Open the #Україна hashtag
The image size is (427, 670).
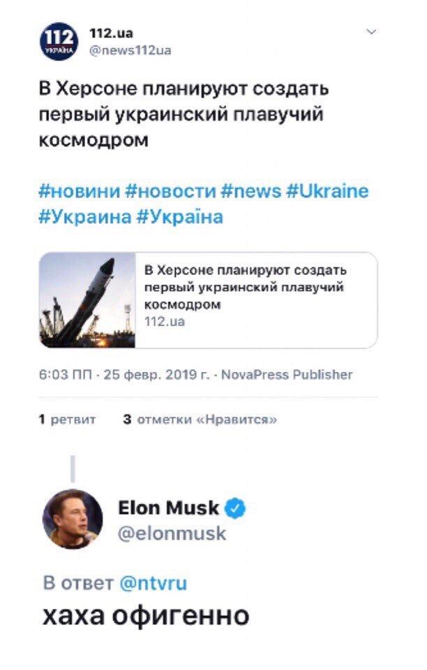[x=179, y=216]
